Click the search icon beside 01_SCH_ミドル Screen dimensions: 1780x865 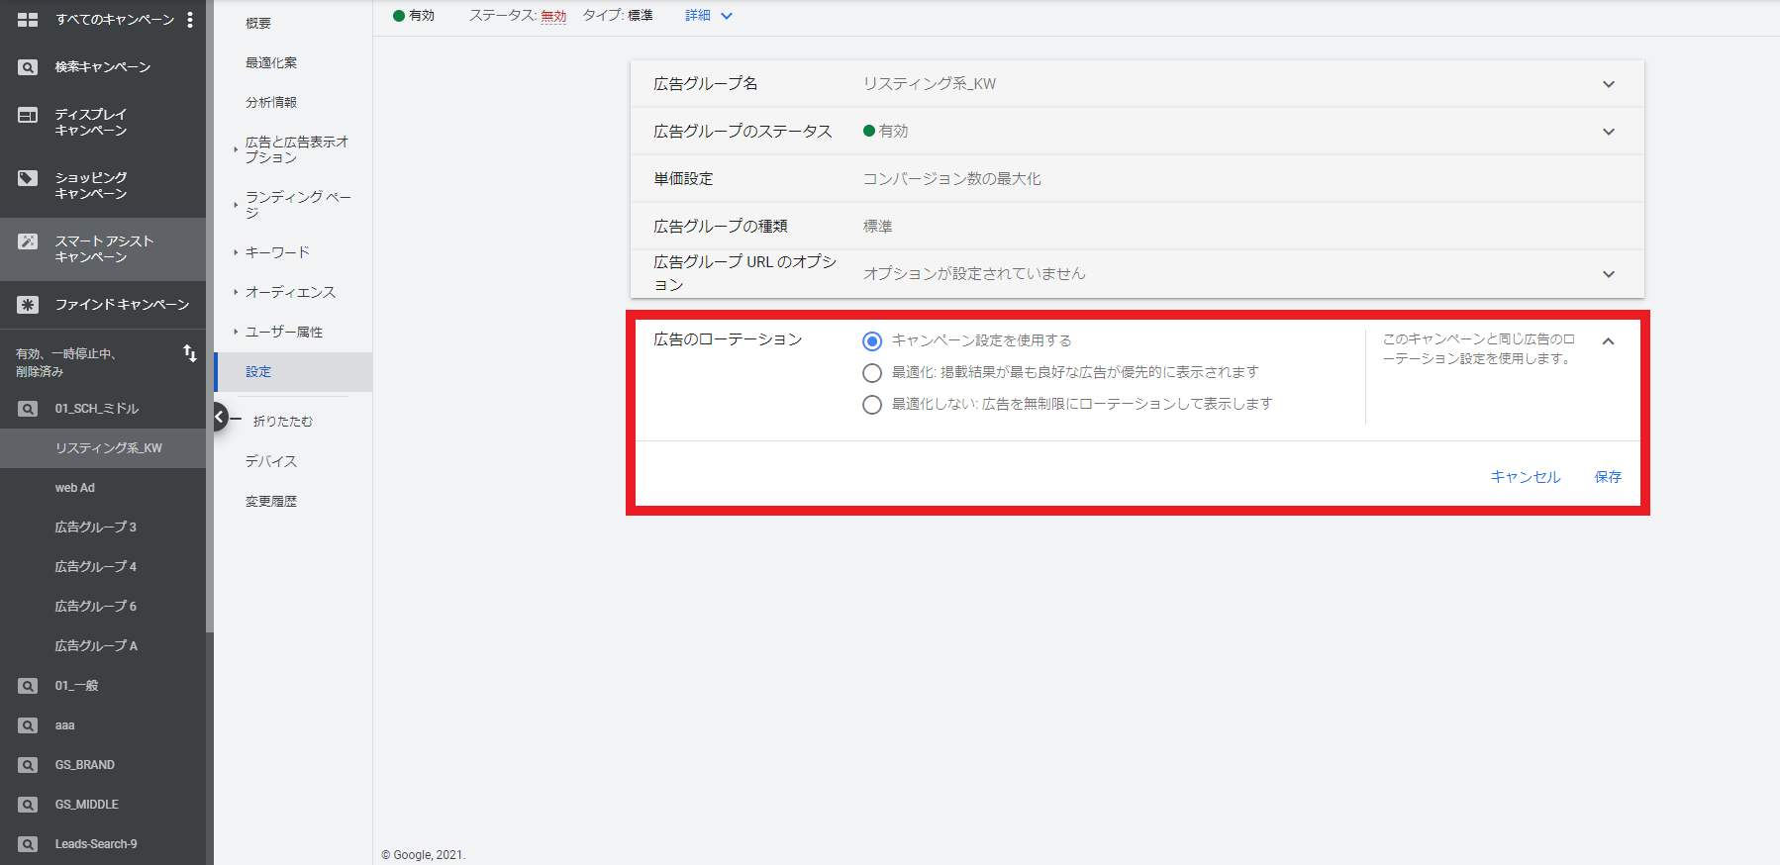[28, 409]
